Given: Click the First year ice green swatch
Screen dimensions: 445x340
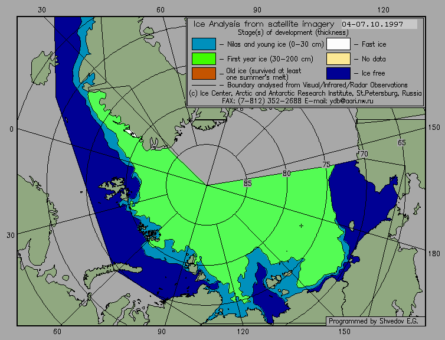Looking at the screenshot, I should (x=204, y=59).
